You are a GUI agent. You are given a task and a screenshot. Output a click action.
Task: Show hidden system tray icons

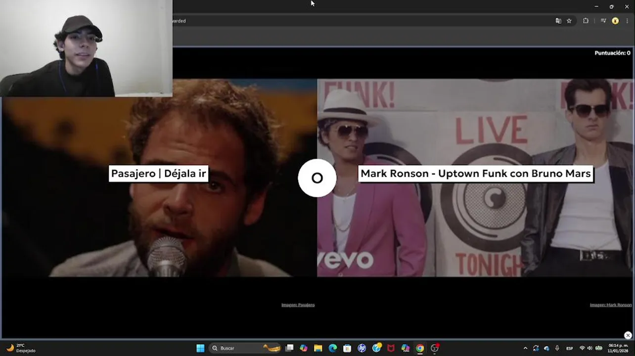point(525,348)
